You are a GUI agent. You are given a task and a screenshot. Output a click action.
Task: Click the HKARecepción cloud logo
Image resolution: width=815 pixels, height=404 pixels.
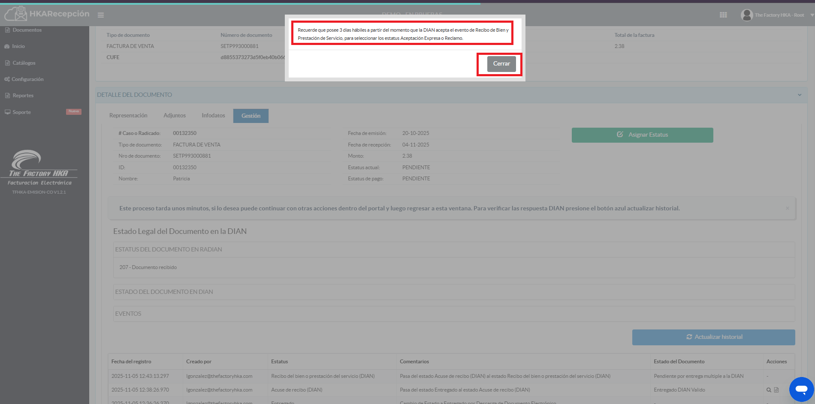pyautogui.click(x=16, y=14)
